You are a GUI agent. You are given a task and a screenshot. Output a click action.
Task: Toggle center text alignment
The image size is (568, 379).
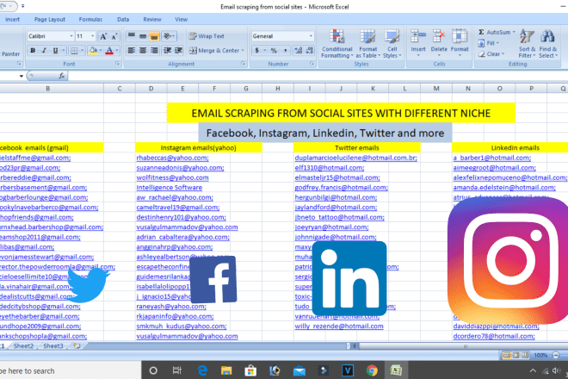coord(143,51)
